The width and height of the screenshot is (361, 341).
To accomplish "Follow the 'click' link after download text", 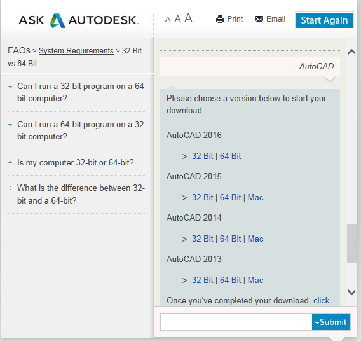I will tap(321, 301).
